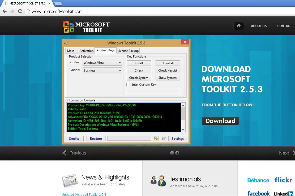This screenshot has width=295, height=196.
Task: Open the CONTACT menu item
Action: [x=284, y=26]
